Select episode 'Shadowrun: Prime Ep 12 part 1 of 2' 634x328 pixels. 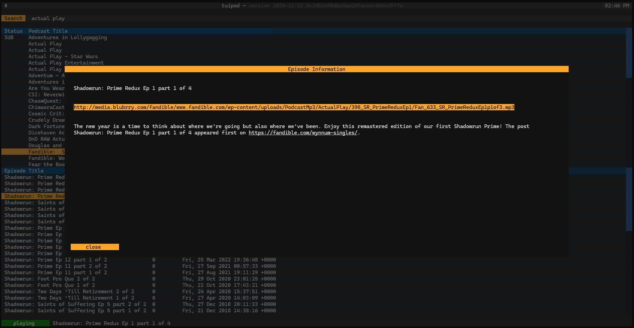tap(56, 260)
